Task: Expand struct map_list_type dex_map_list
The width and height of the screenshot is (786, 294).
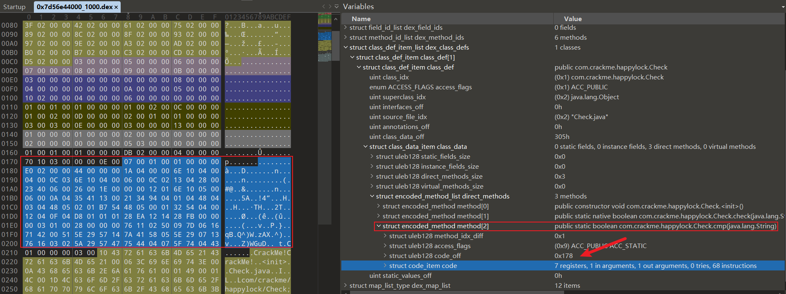Action: (345, 285)
